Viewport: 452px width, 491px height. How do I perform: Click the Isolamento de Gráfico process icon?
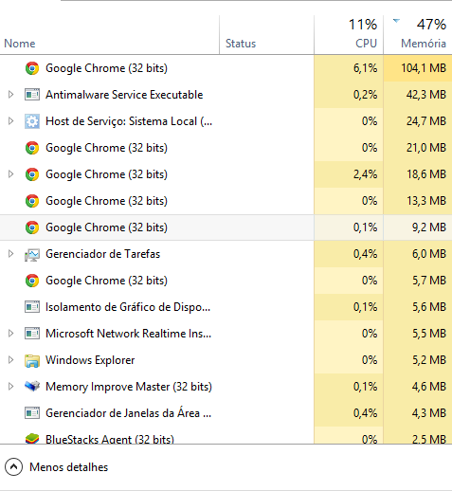point(32,307)
